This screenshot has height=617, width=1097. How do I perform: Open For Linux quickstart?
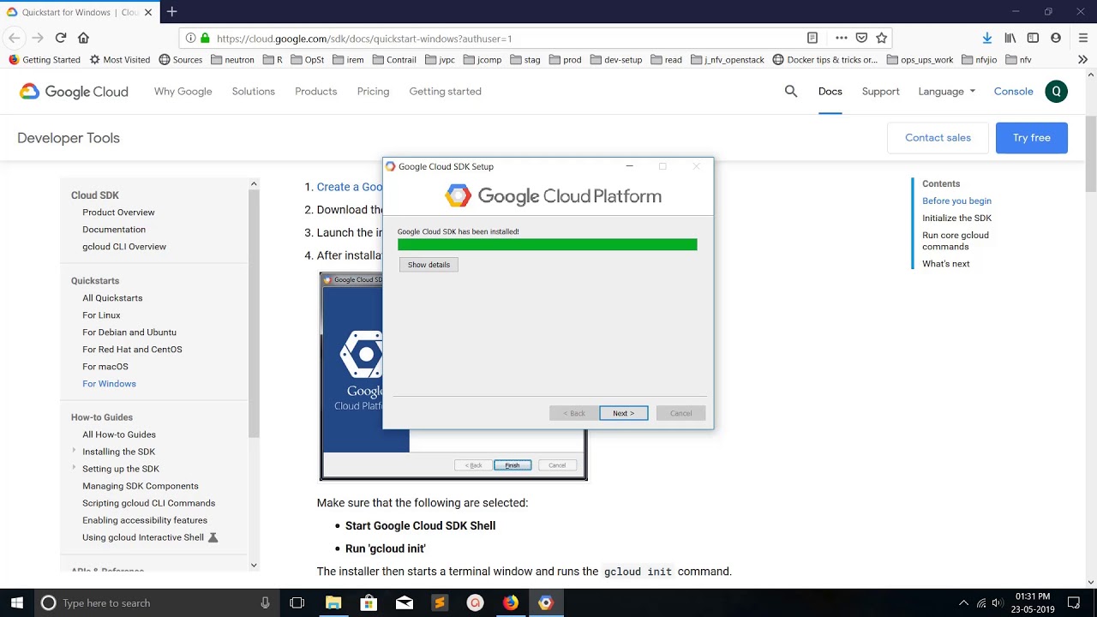tap(101, 315)
